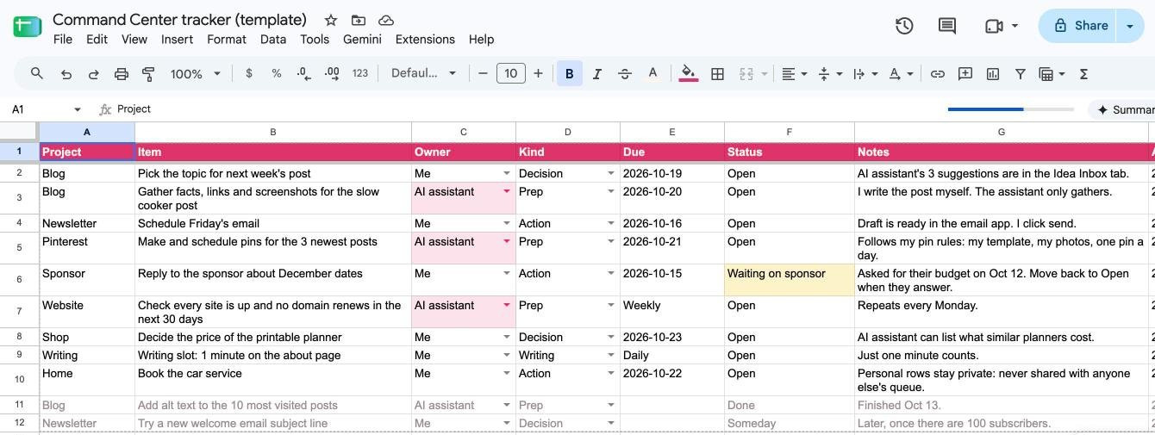Select the 'Repeats every Monday.' cell
Viewport: 1155px width, 435px height.
point(1002,312)
